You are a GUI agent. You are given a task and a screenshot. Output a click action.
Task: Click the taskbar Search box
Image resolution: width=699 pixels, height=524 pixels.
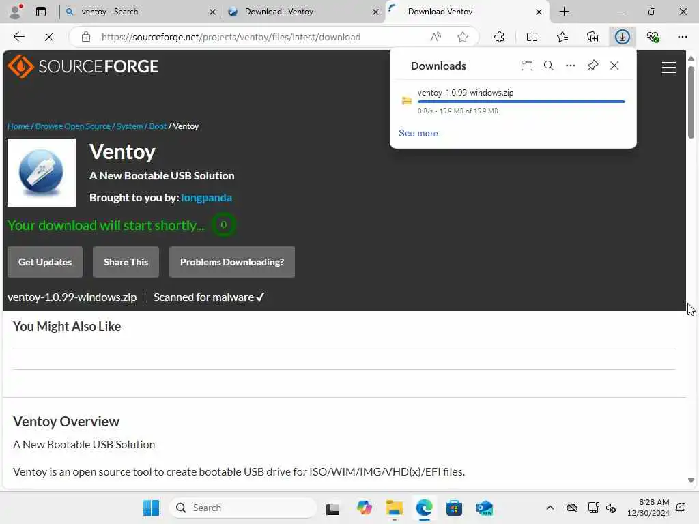244,508
